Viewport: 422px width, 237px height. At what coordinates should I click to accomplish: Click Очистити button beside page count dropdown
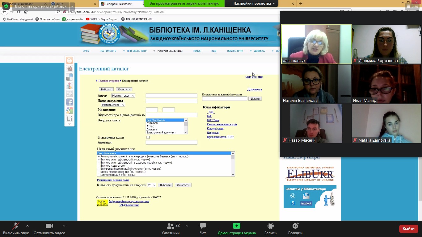[183, 185]
